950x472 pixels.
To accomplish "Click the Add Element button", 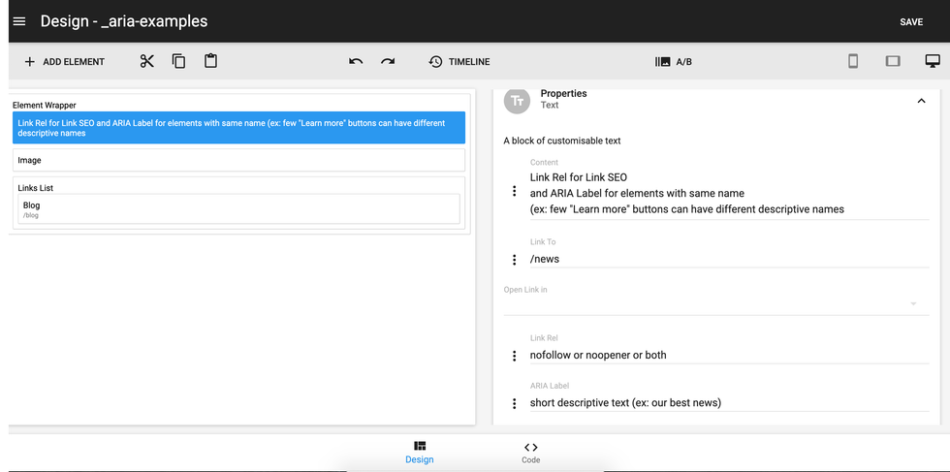I will [64, 61].
